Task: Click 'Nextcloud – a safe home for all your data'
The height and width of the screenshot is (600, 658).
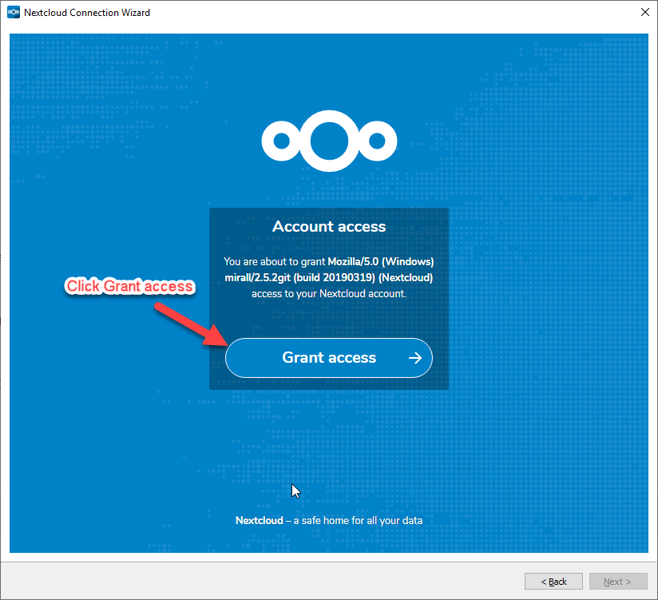Action: (x=328, y=521)
